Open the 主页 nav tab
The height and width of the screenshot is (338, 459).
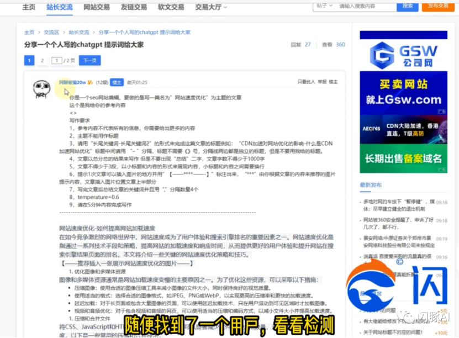[29, 7]
